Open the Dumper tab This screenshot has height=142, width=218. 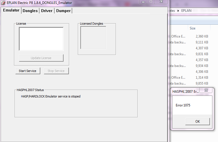pyautogui.click(x=64, y=11)
